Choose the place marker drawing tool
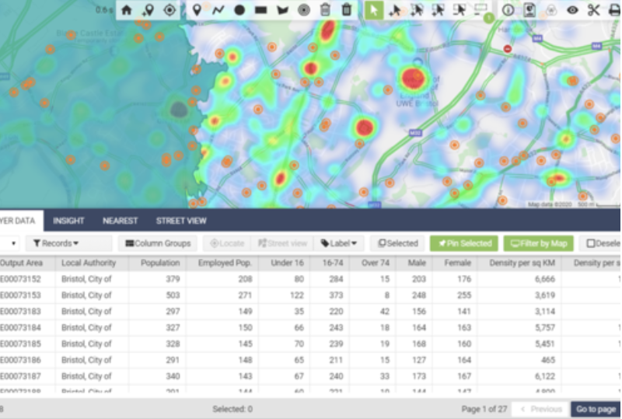Screen dimensions: 622x419 197,10
